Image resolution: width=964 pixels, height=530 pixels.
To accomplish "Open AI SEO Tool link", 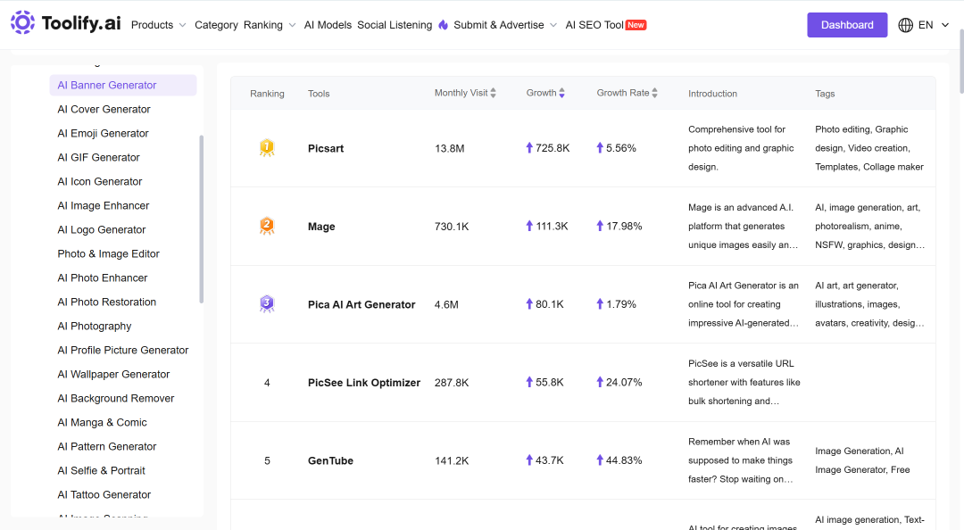I will (x=594, y=25).
